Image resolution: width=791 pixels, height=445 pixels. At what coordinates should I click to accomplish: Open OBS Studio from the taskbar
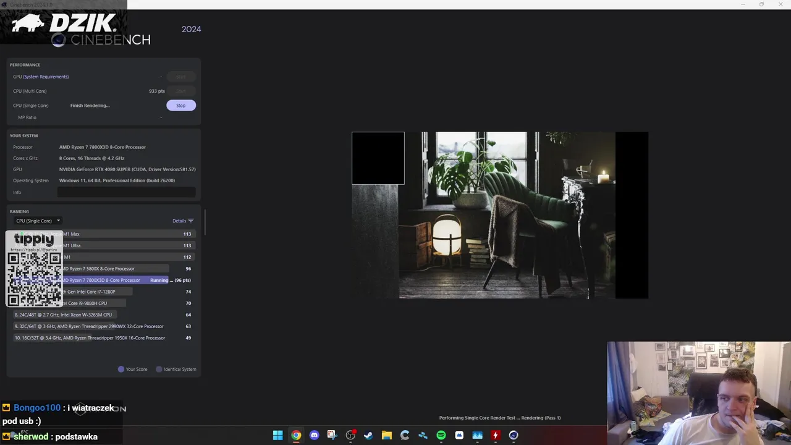350,435
